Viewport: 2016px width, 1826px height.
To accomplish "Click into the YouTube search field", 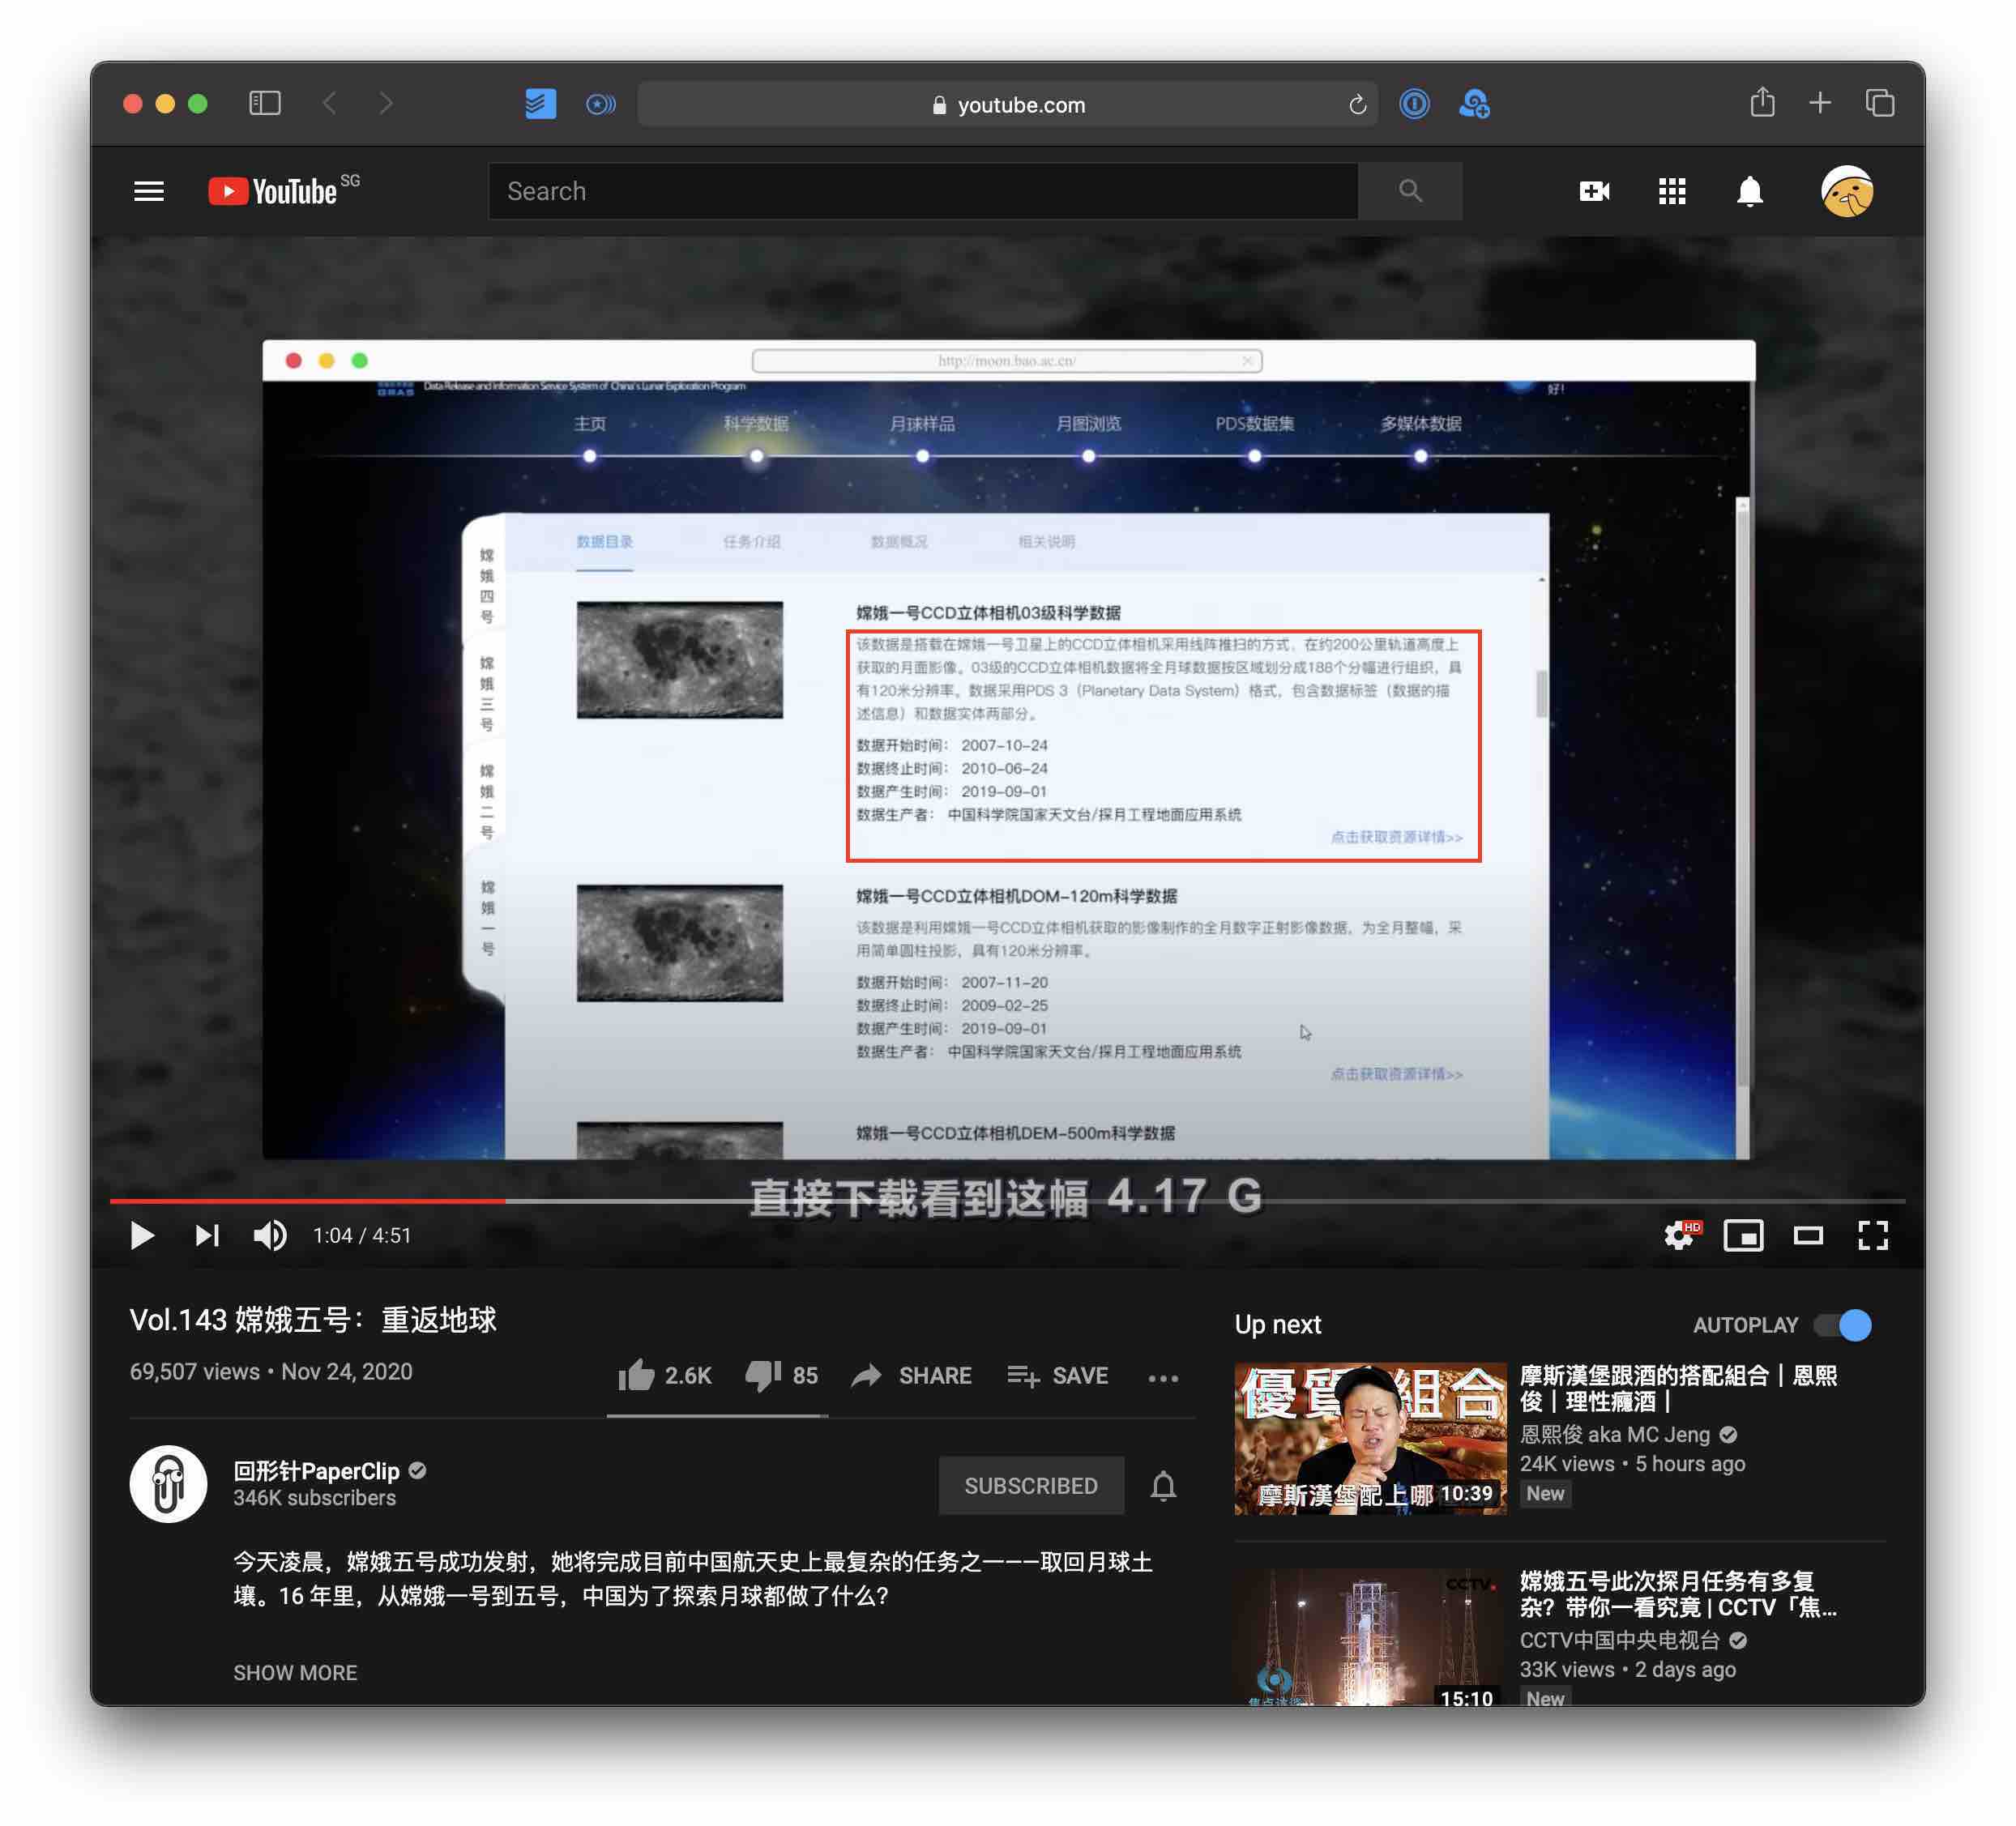I will pyautogui.click(x=923, y=191).
